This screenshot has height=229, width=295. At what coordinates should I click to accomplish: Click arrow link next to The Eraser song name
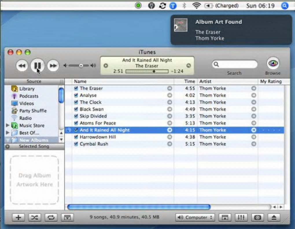click(x=169, y=88)
